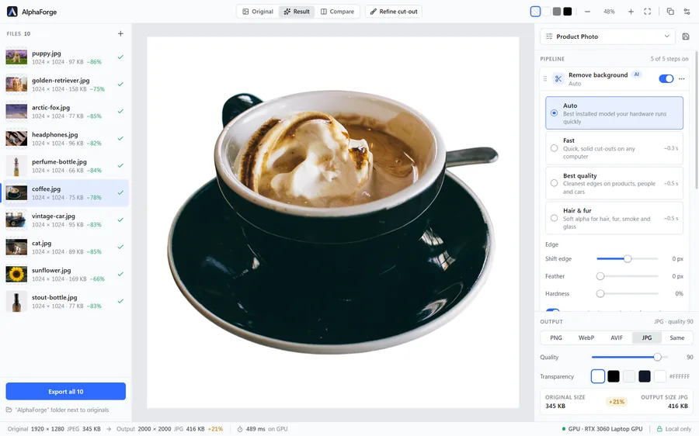Adjust the Shift edge slider handle
The height and width of the screenshot is (436, 699).
(628, 259)
